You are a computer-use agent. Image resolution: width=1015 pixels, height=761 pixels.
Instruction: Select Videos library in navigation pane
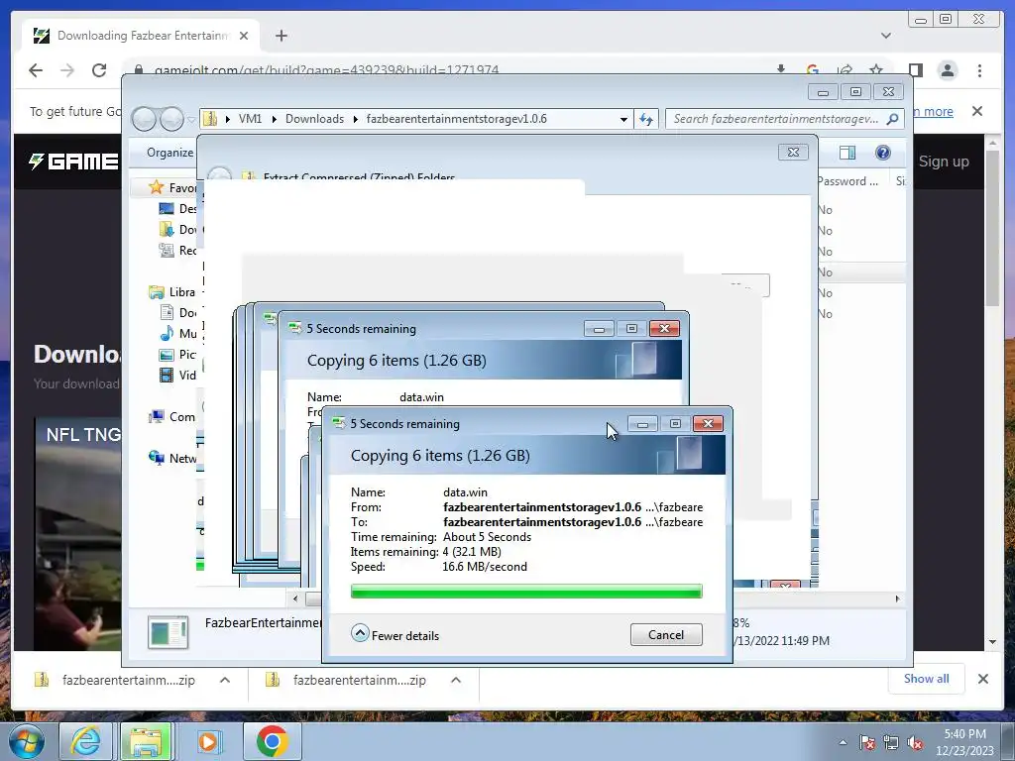(177, 375)
